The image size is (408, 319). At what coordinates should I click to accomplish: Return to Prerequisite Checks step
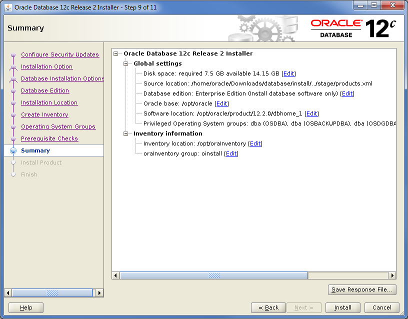(x=49, y=138)
